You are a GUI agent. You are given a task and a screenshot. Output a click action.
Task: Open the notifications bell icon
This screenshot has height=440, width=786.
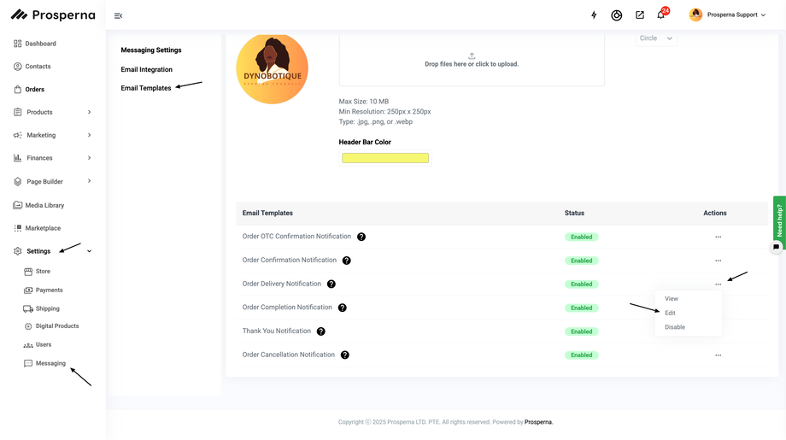[660, 15]
